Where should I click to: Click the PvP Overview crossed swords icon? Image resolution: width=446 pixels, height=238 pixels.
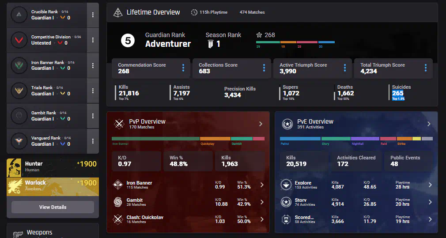point(119,124)
